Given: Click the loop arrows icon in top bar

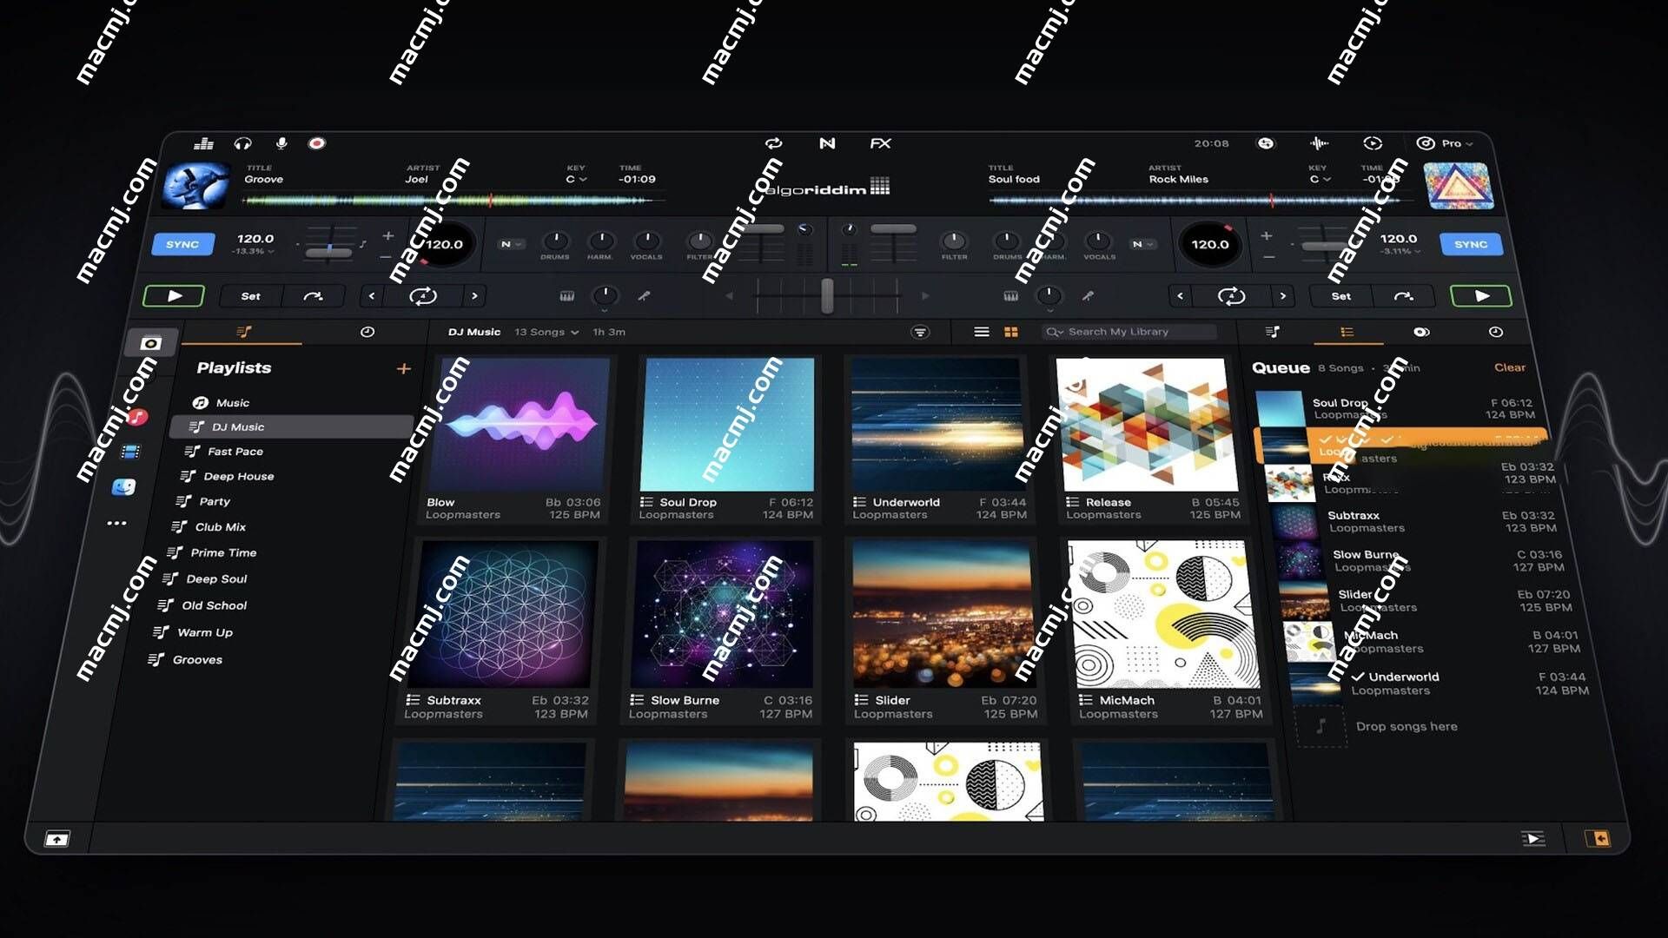Looking at the screenshot, I should 773,143.
